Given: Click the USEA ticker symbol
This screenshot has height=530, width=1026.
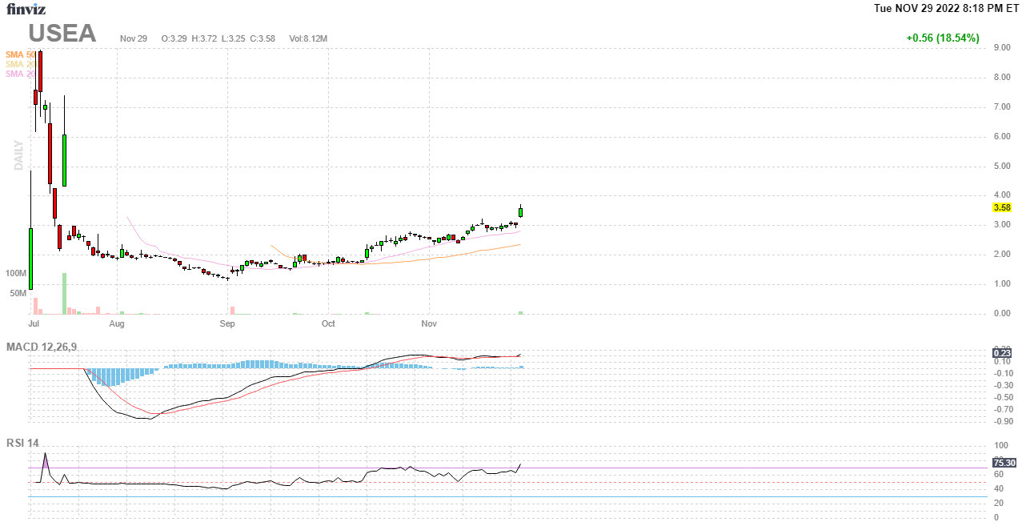Looking at the screenshot, I should click(x=62, y=34).
